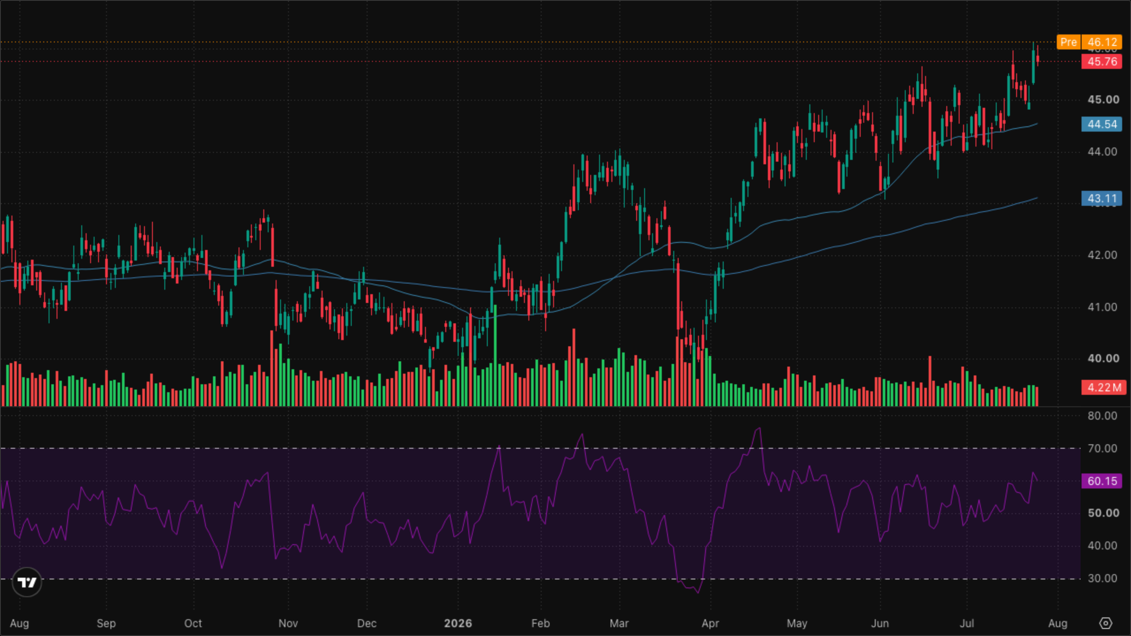Click the leftmost Aug time axis label

19,624
